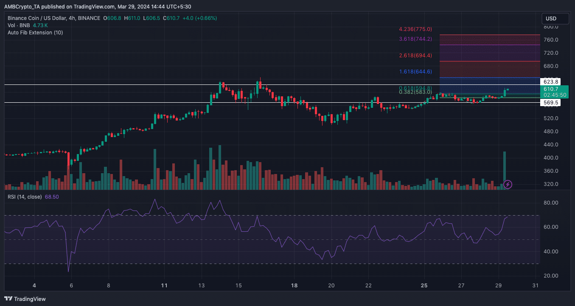
Task: Click the RSI 20.00 axis label
Action: (550, 276)
